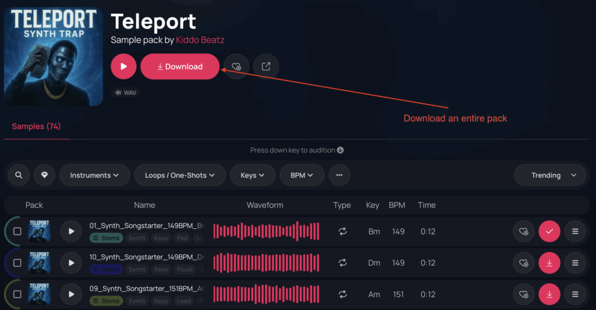596x310 pixels.
Task: Open the Trending sort dropdown
Action: click(x=549, y=175)
